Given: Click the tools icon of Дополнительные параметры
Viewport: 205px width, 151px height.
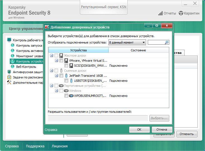Looking at the screenshot, I should [x=9, y=82].
